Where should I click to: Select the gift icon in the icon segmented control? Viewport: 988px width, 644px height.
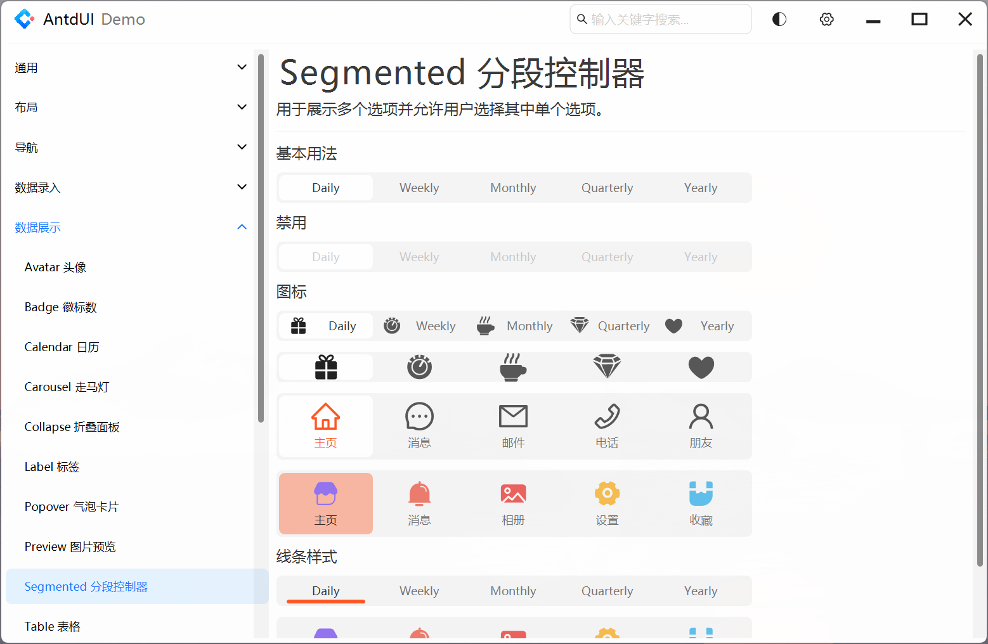click(298, 325)
